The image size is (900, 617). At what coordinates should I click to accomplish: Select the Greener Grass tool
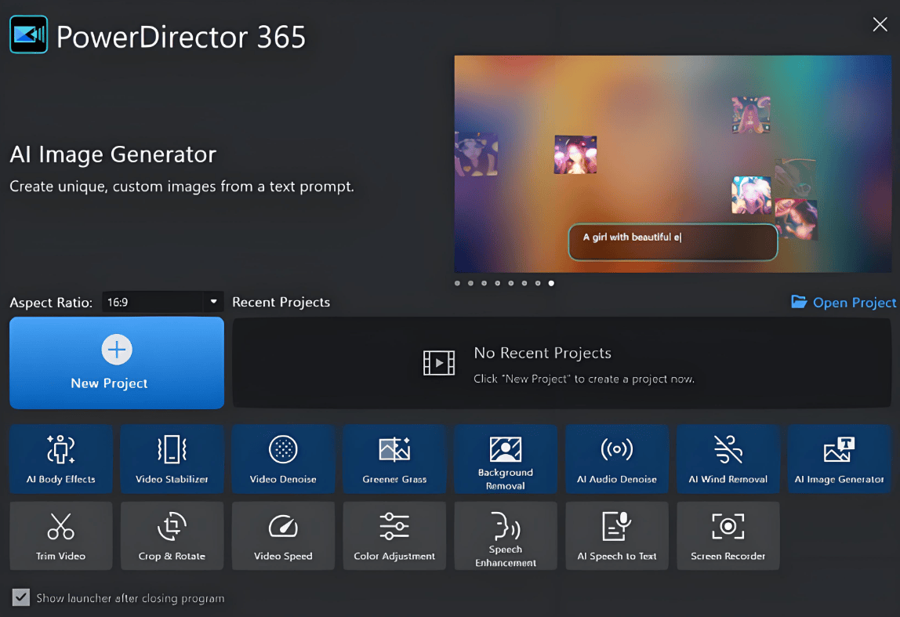(x=394, y=459)
